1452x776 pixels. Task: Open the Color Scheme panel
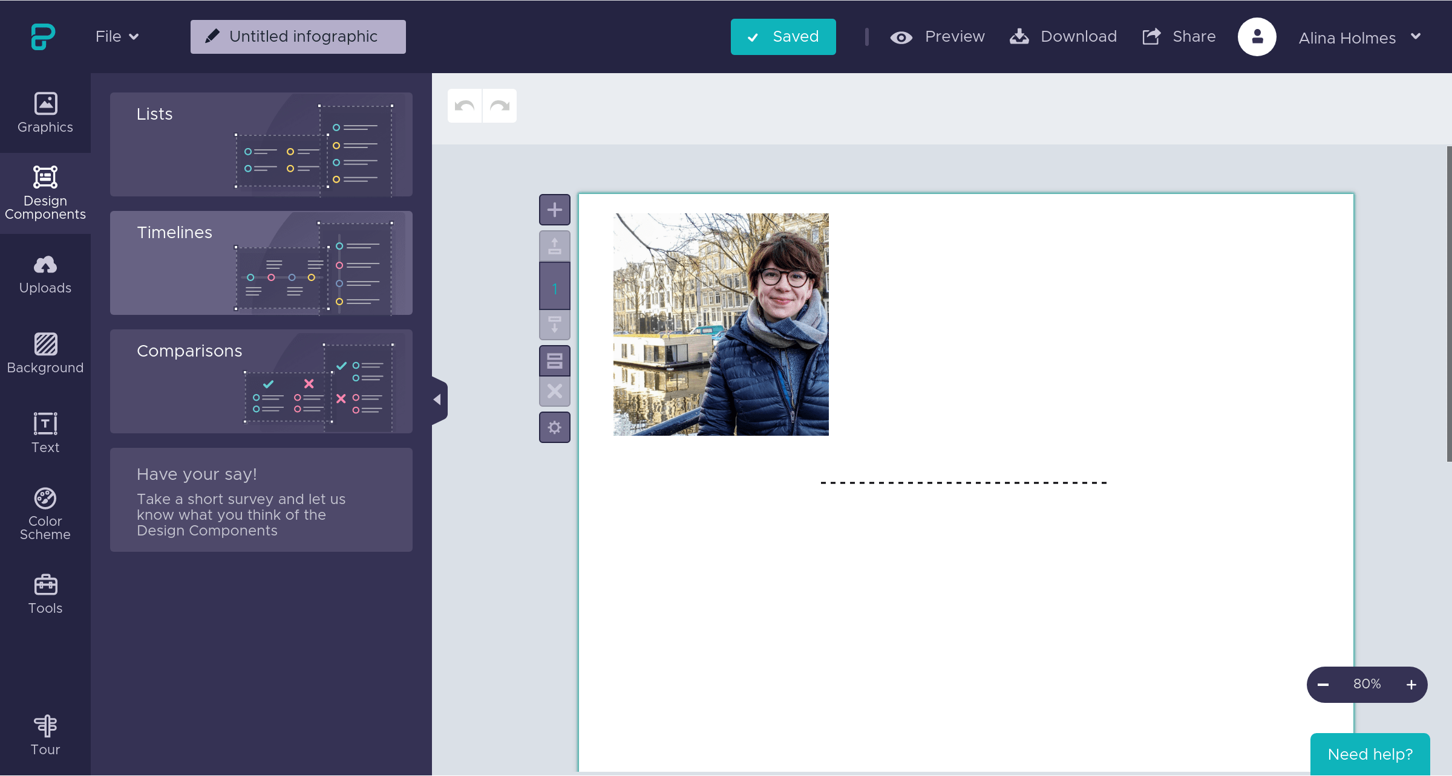point(45,514)
